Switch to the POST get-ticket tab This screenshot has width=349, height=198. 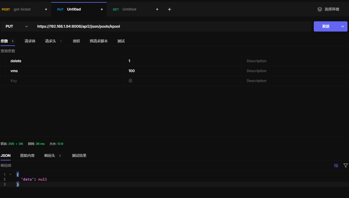(21, 9)
